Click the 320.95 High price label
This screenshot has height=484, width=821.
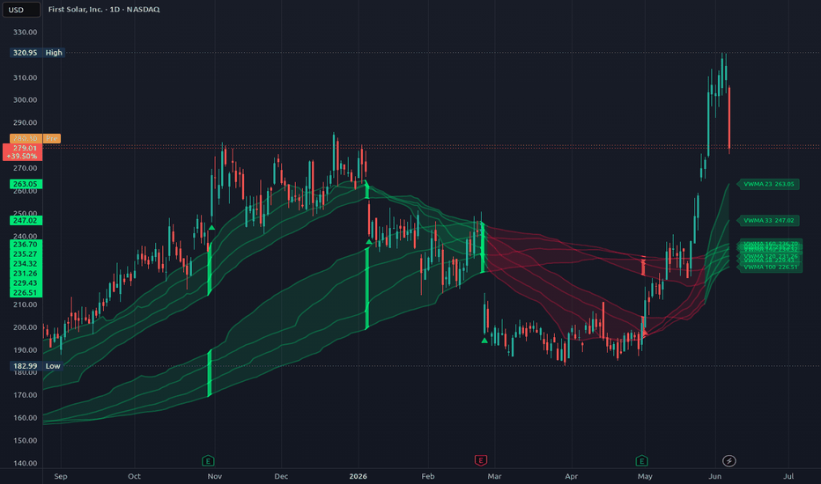coord(37,52)
